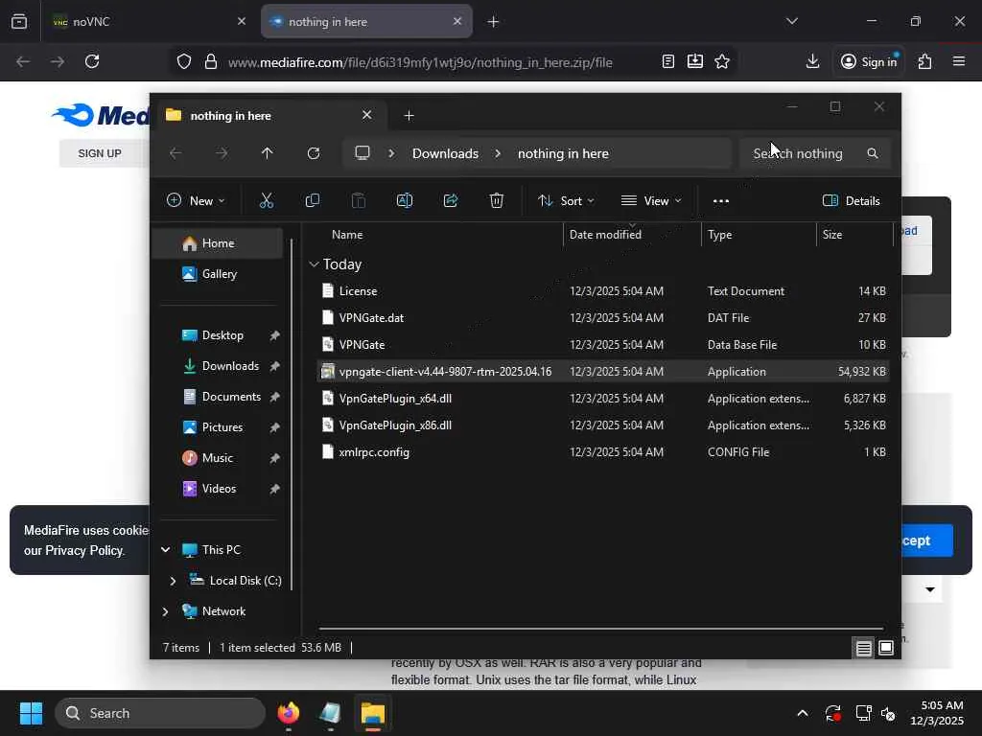Switch to large thumbnails view icon
982x736 pixels.
885,648
